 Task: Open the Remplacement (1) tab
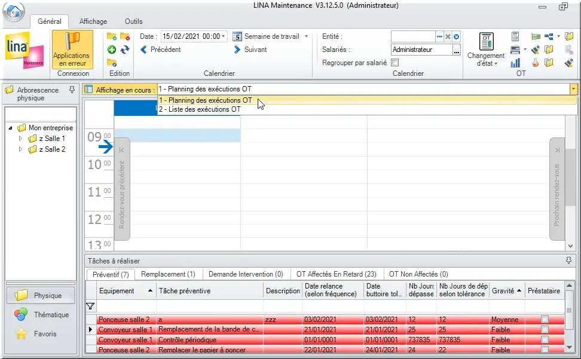point(168,274)
